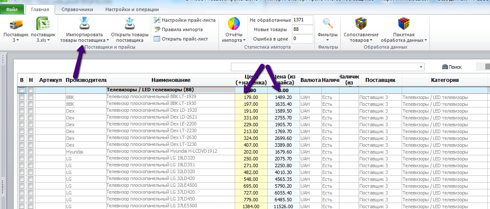Switch to the Справочники tab
The image size is (490, 209).
pos(76,10)
